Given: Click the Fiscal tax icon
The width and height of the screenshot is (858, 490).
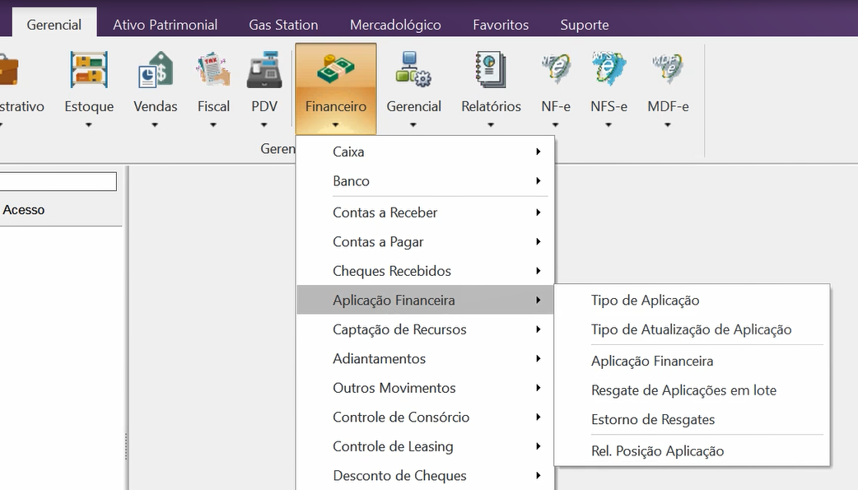Looking at the screenshot, I should [x=213, y=70].
